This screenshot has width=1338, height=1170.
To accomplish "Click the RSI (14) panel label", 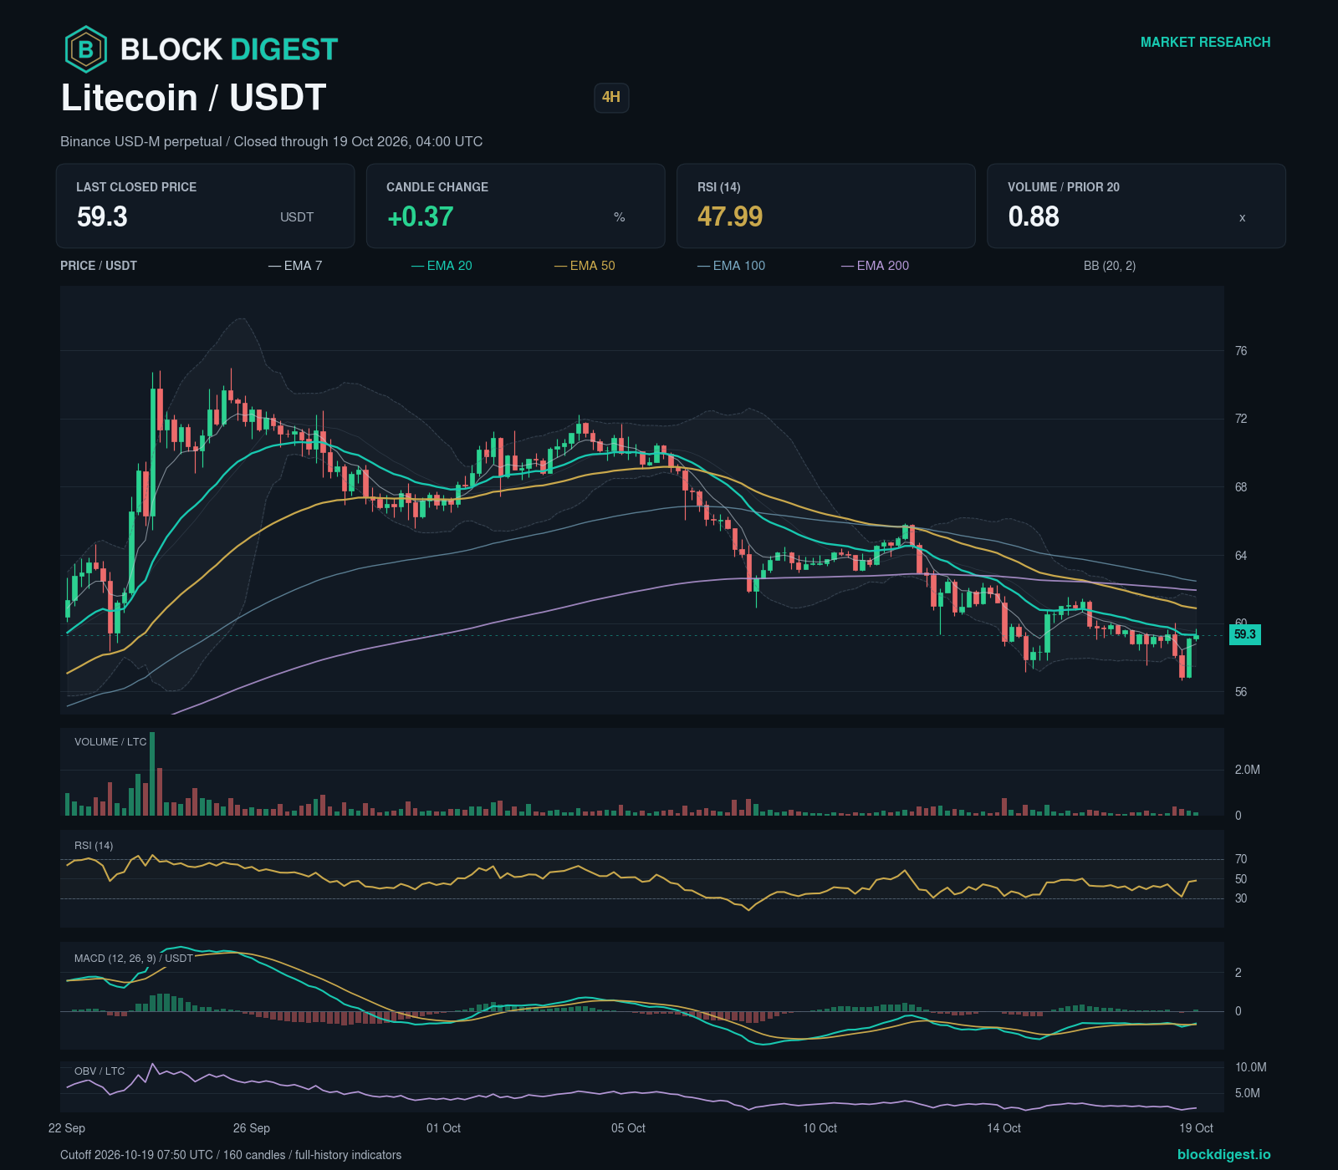I will [x=94, y=846].
